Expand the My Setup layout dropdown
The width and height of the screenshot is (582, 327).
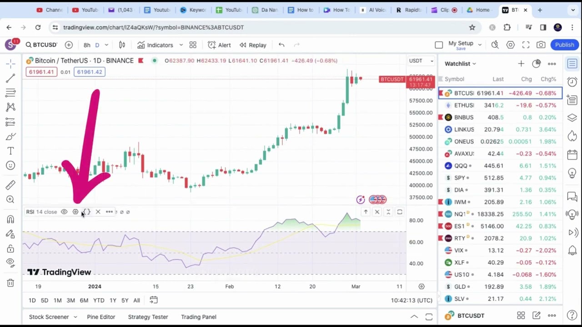[480, 45]
